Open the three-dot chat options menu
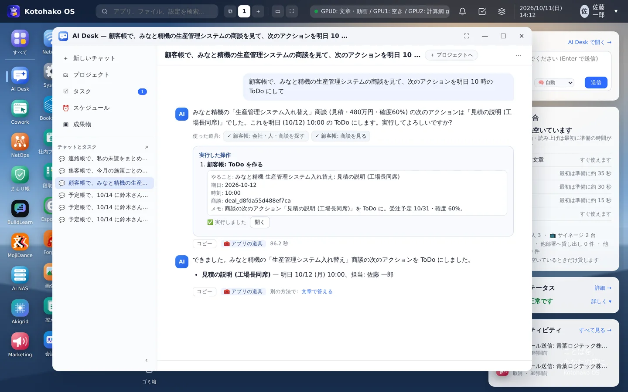Viewport: 628px width, 392px height. (x=518, y=55)
